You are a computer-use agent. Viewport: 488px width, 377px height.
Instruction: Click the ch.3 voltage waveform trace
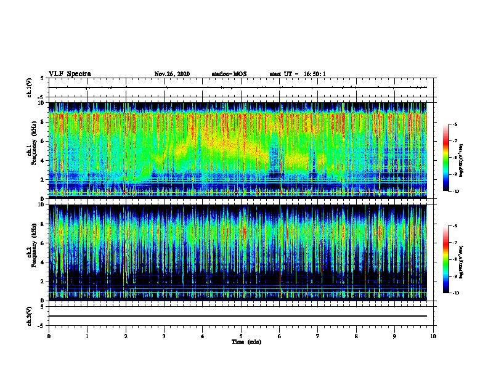tap(238, 316)
